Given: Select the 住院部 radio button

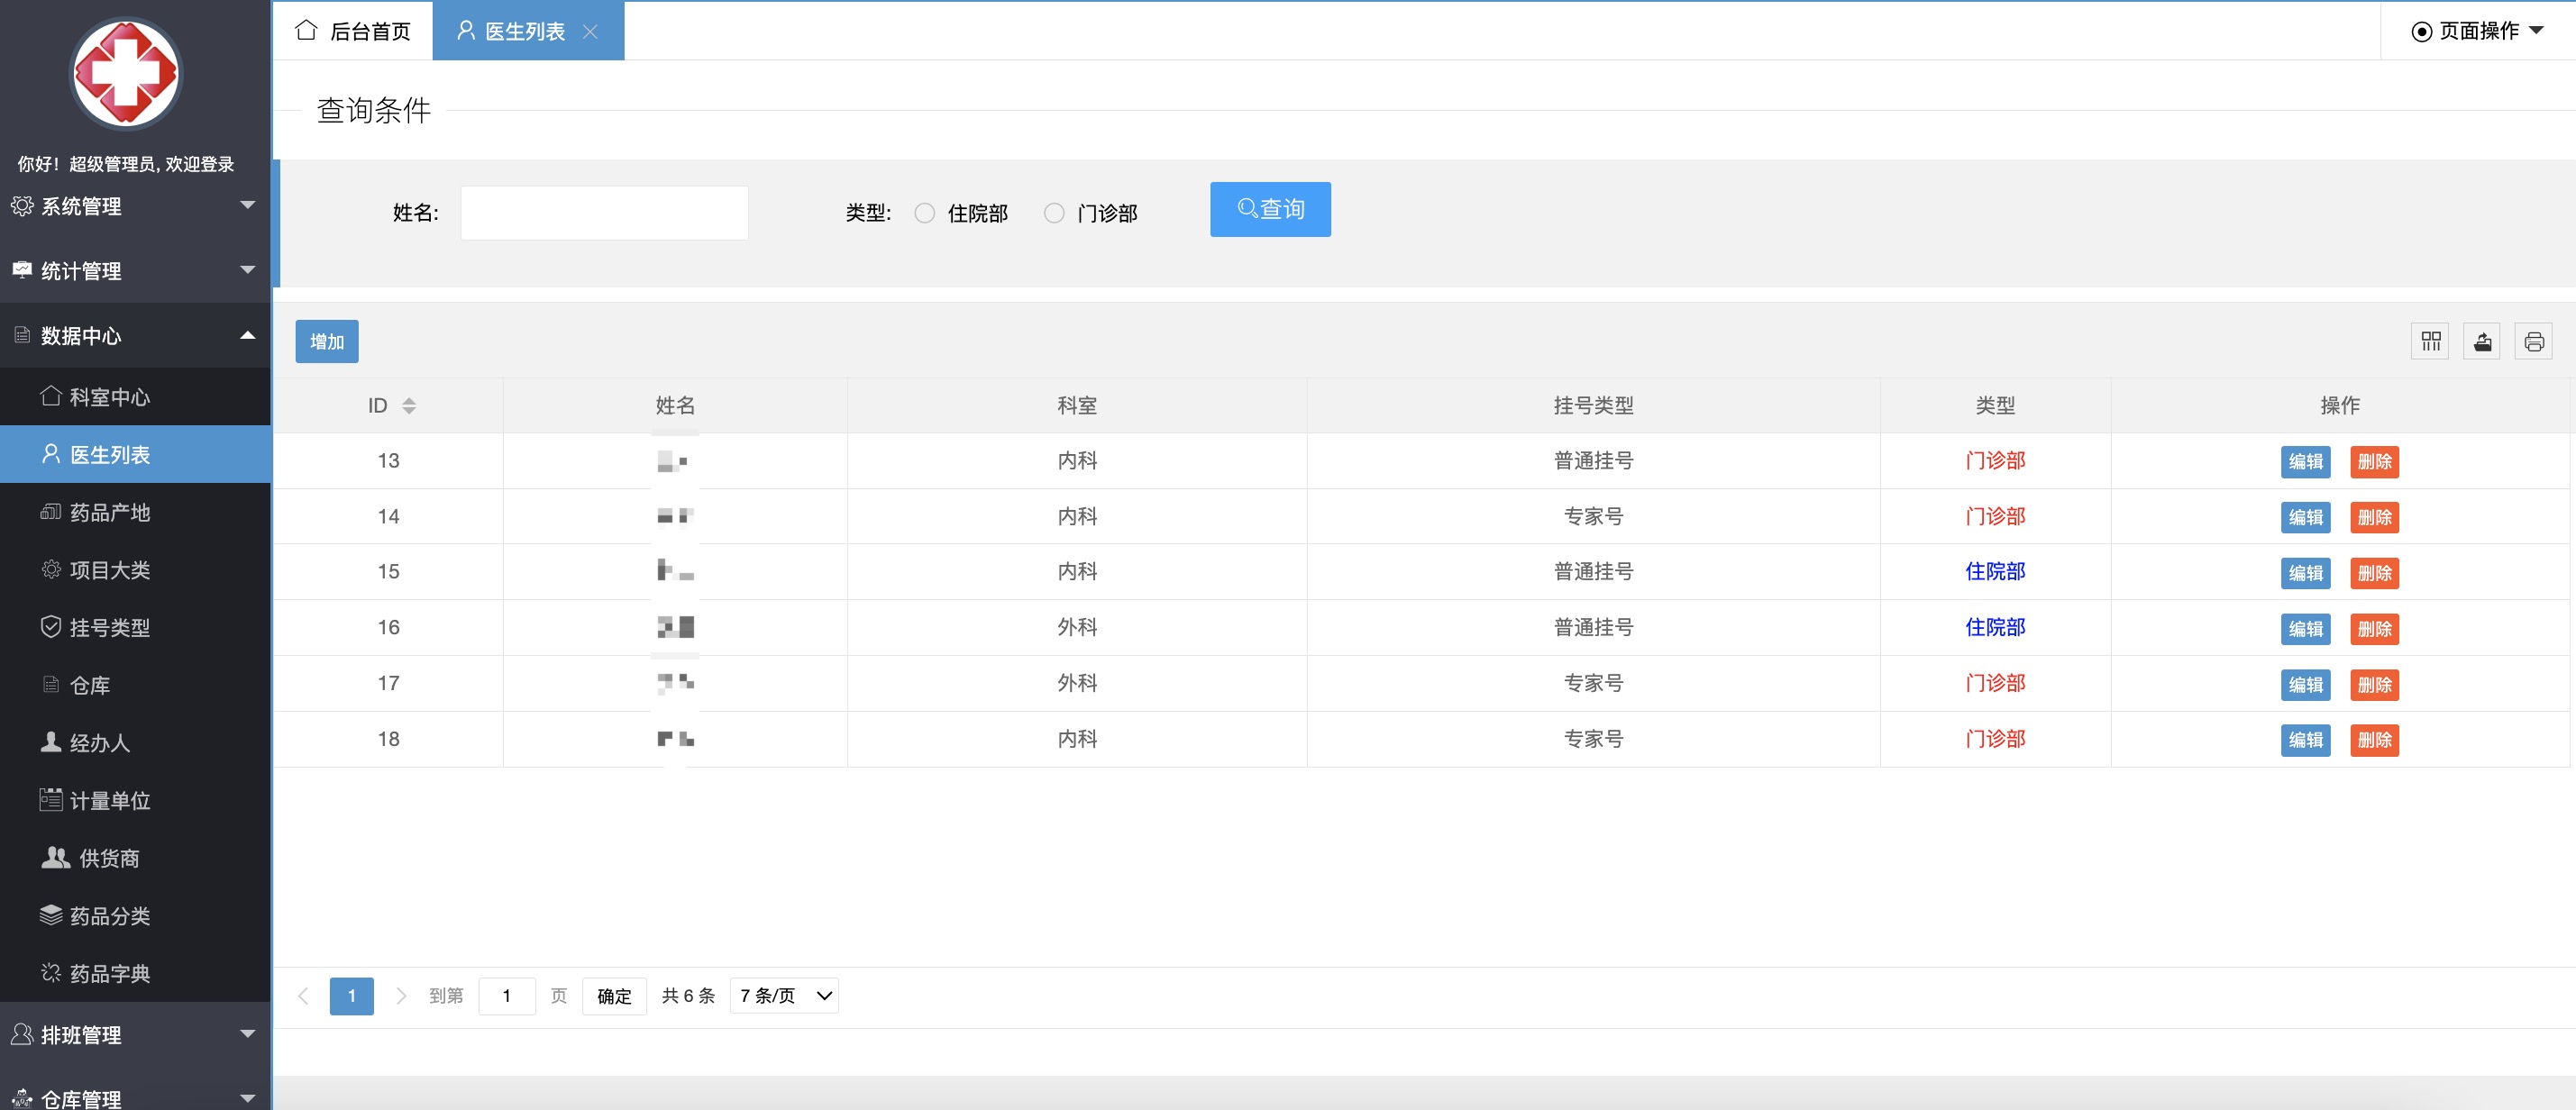Looking at the screenshot, I should 925,213.
